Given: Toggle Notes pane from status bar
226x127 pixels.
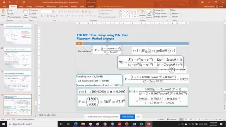Looking at the screenshot, I should pyautogui.click(x=161, y=120).
